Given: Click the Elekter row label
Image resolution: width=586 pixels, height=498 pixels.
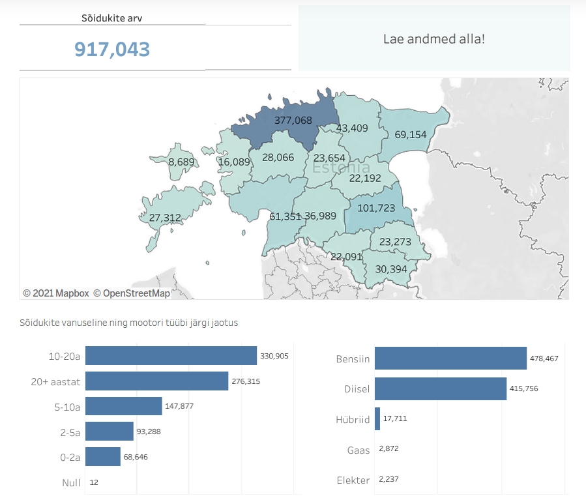Looking at the screenshot, I should coord(353,480).
